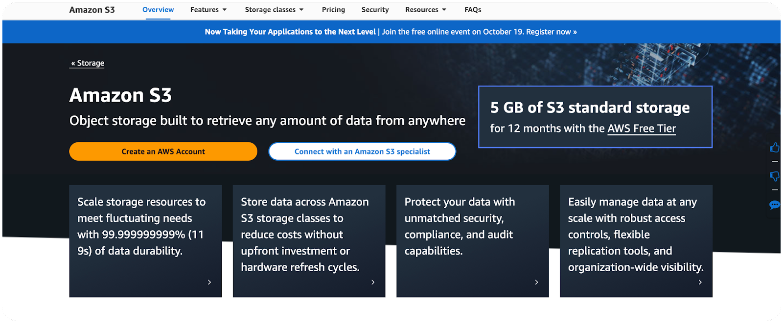The height and width of the screenshot is (323, 783).
Task: Expand the Storage classes dropdown
Action: click(274, 9)
